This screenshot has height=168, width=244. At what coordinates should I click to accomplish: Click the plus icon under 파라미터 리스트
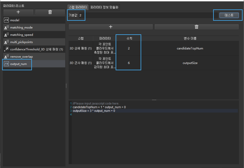[18, 12]
